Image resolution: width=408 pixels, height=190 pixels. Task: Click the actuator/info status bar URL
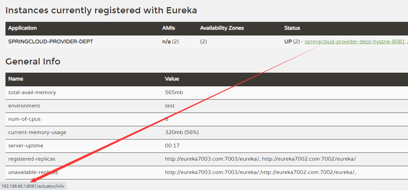coord(33,186)
